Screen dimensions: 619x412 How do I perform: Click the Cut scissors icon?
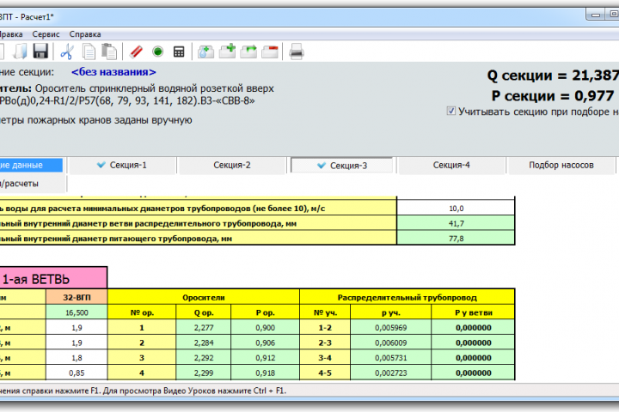tap(66, 51)
